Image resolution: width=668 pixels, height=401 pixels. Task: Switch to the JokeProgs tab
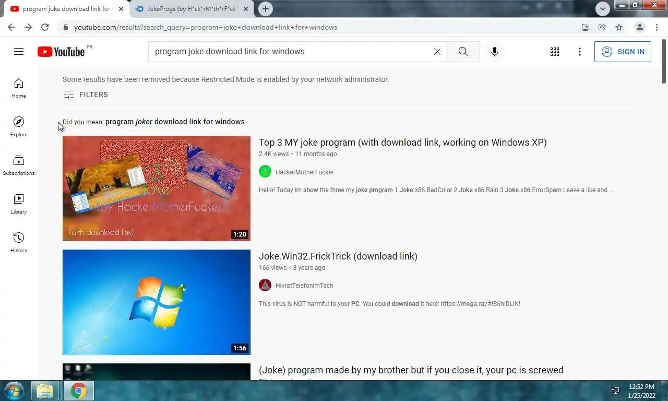tap(190, 9)
